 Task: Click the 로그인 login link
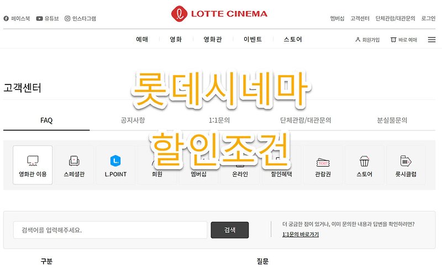[428, 19]
